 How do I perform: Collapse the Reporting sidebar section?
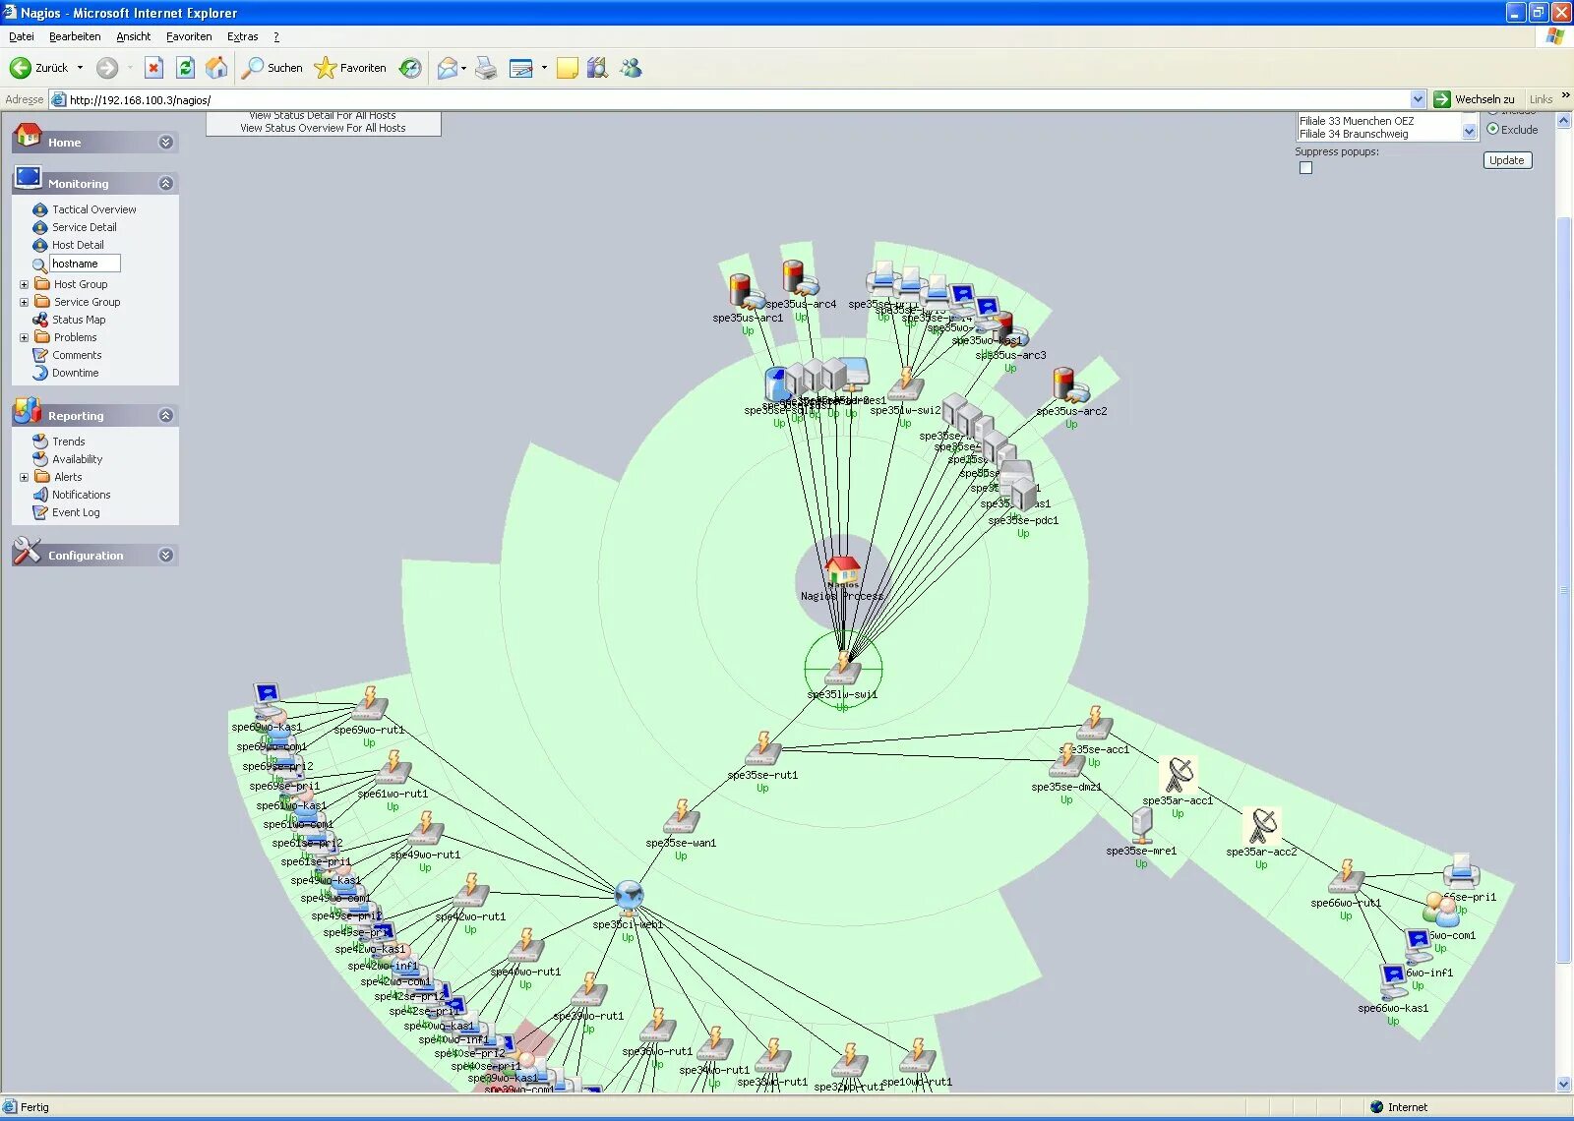[166, 416]
